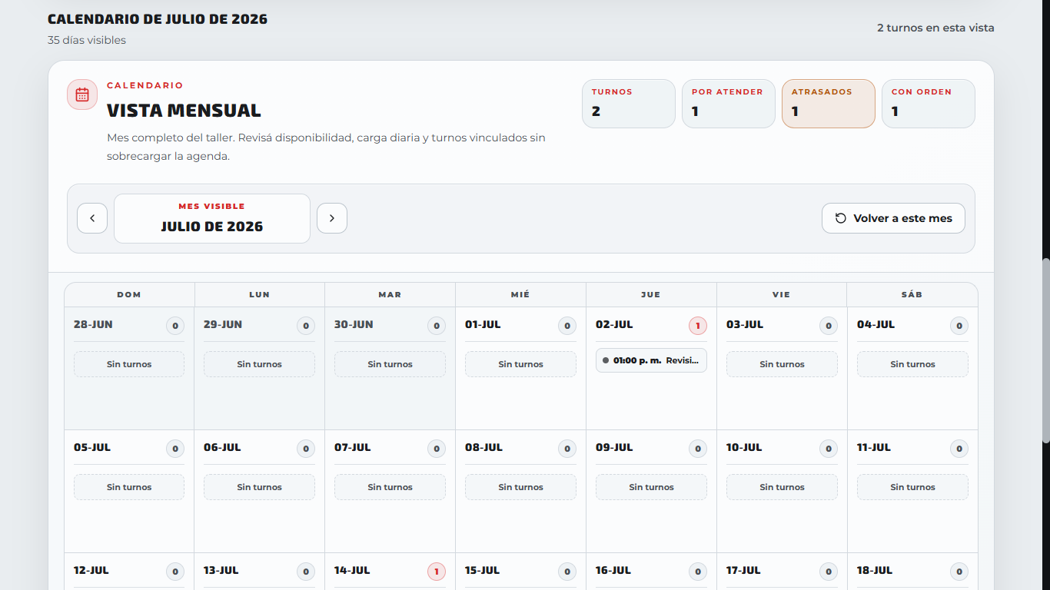Click Sin turnos placeholder on 11-JUL

(x=912, y=487)
